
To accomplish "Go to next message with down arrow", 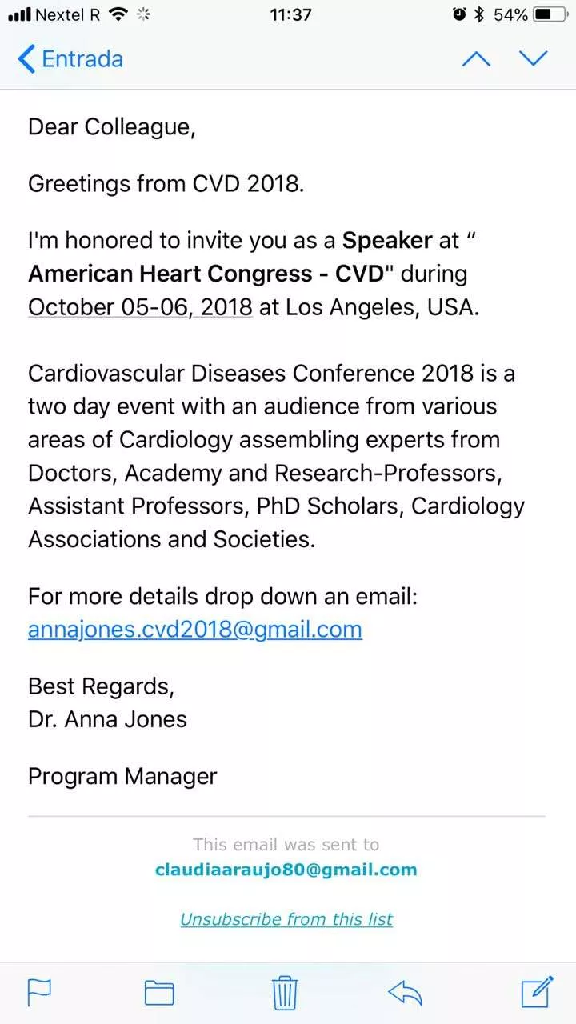I will click(533, 58).
